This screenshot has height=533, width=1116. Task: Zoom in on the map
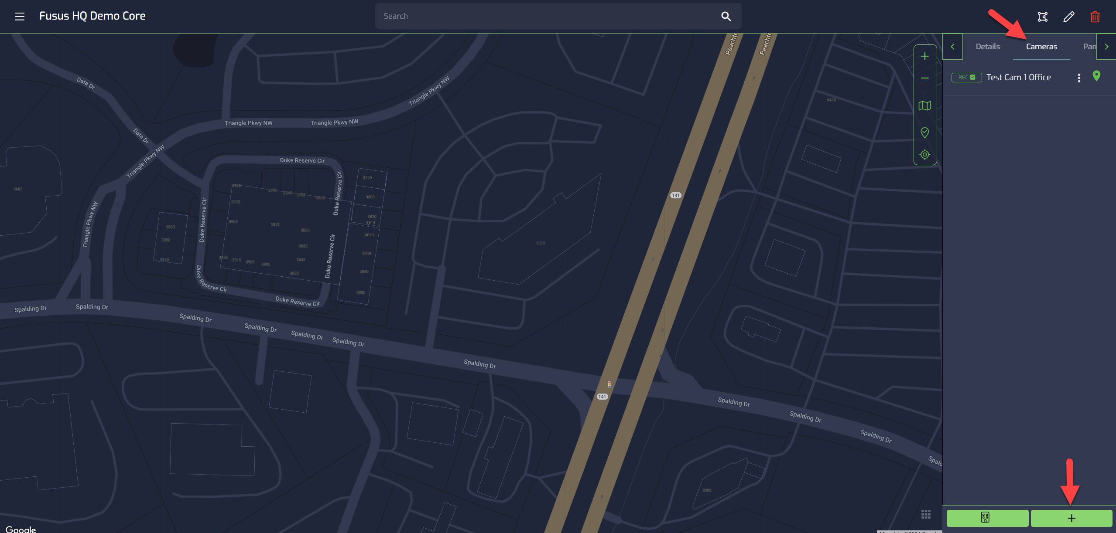(924, 57)
